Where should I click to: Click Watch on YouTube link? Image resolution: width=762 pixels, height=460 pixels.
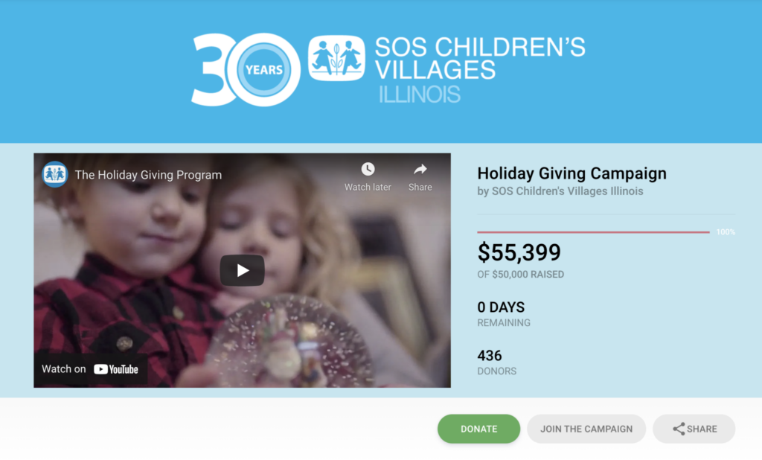click(x=90, y=369)
